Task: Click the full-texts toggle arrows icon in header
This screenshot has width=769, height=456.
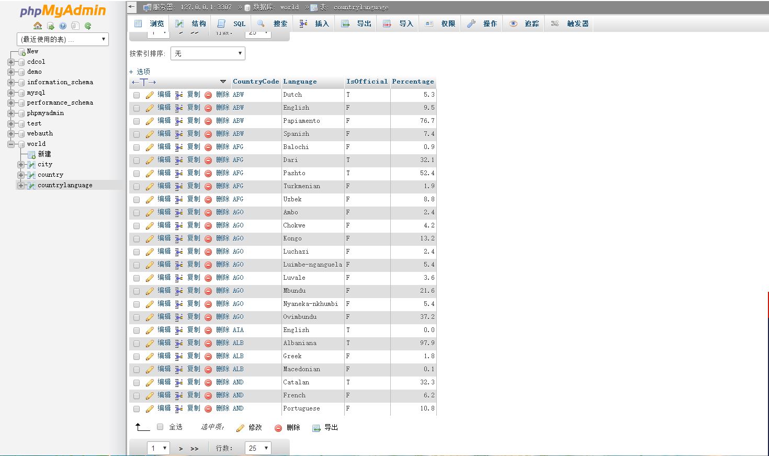Action: [x=144, y=82]
